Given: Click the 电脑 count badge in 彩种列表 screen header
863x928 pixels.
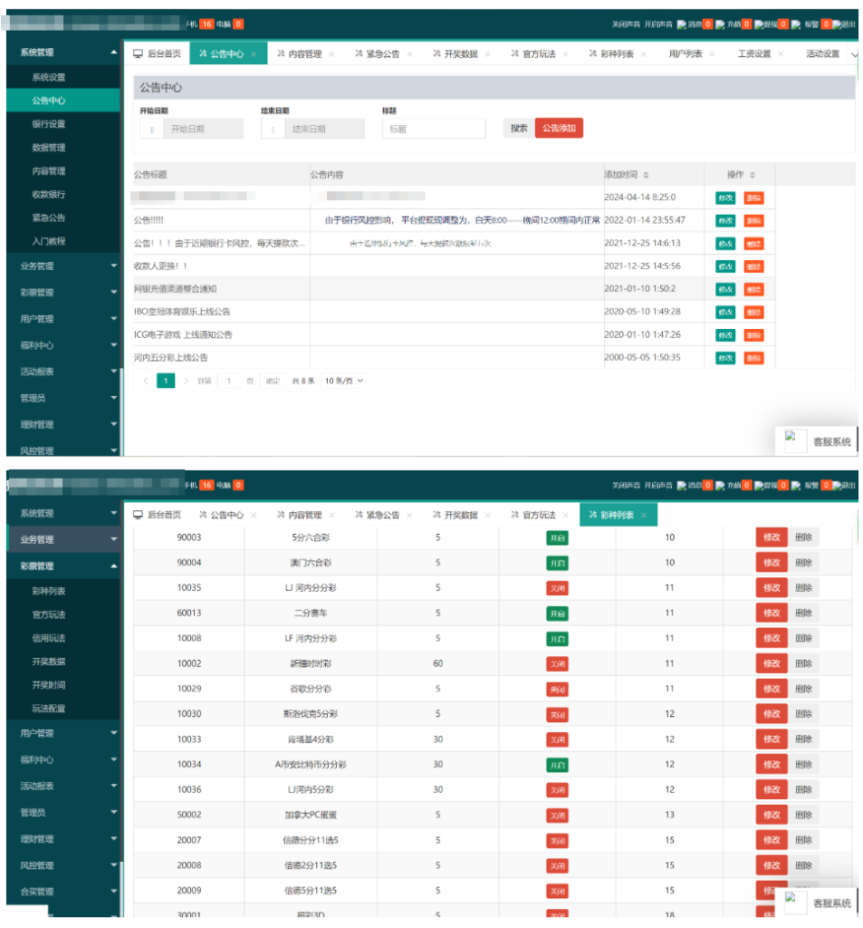Looking at the screenshot, I should pos(238,486).
